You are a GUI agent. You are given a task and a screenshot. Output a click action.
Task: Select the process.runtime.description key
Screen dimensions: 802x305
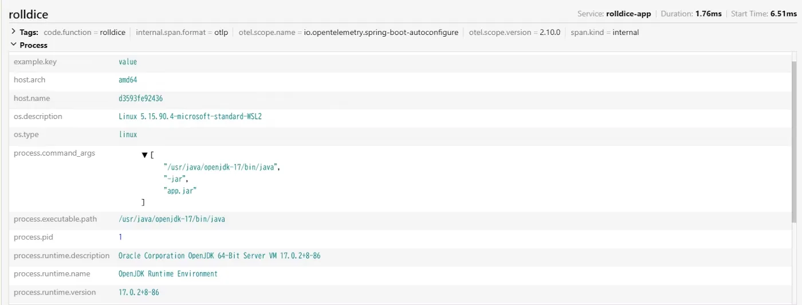61,256
